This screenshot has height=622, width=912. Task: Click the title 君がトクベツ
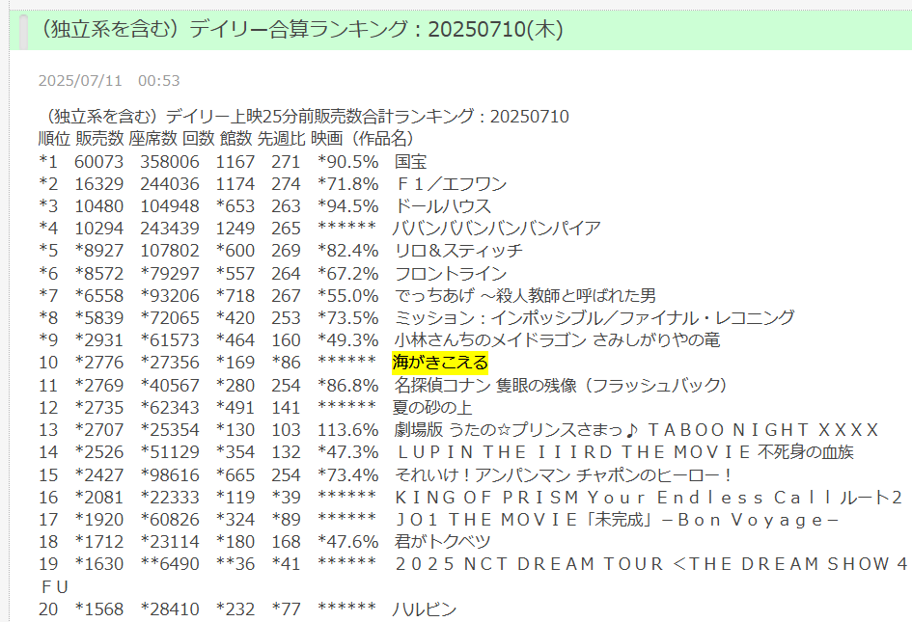coord(443,542)
